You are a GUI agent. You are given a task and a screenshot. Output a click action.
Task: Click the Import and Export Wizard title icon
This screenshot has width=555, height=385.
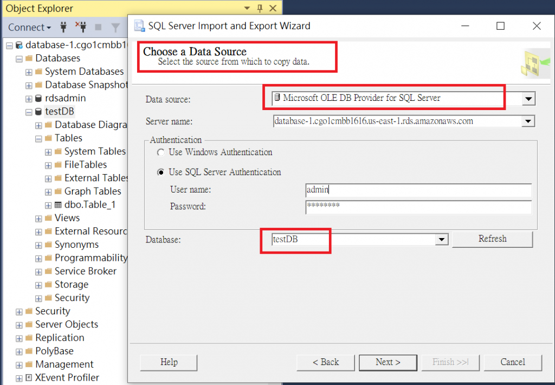(x=139, y=26)
